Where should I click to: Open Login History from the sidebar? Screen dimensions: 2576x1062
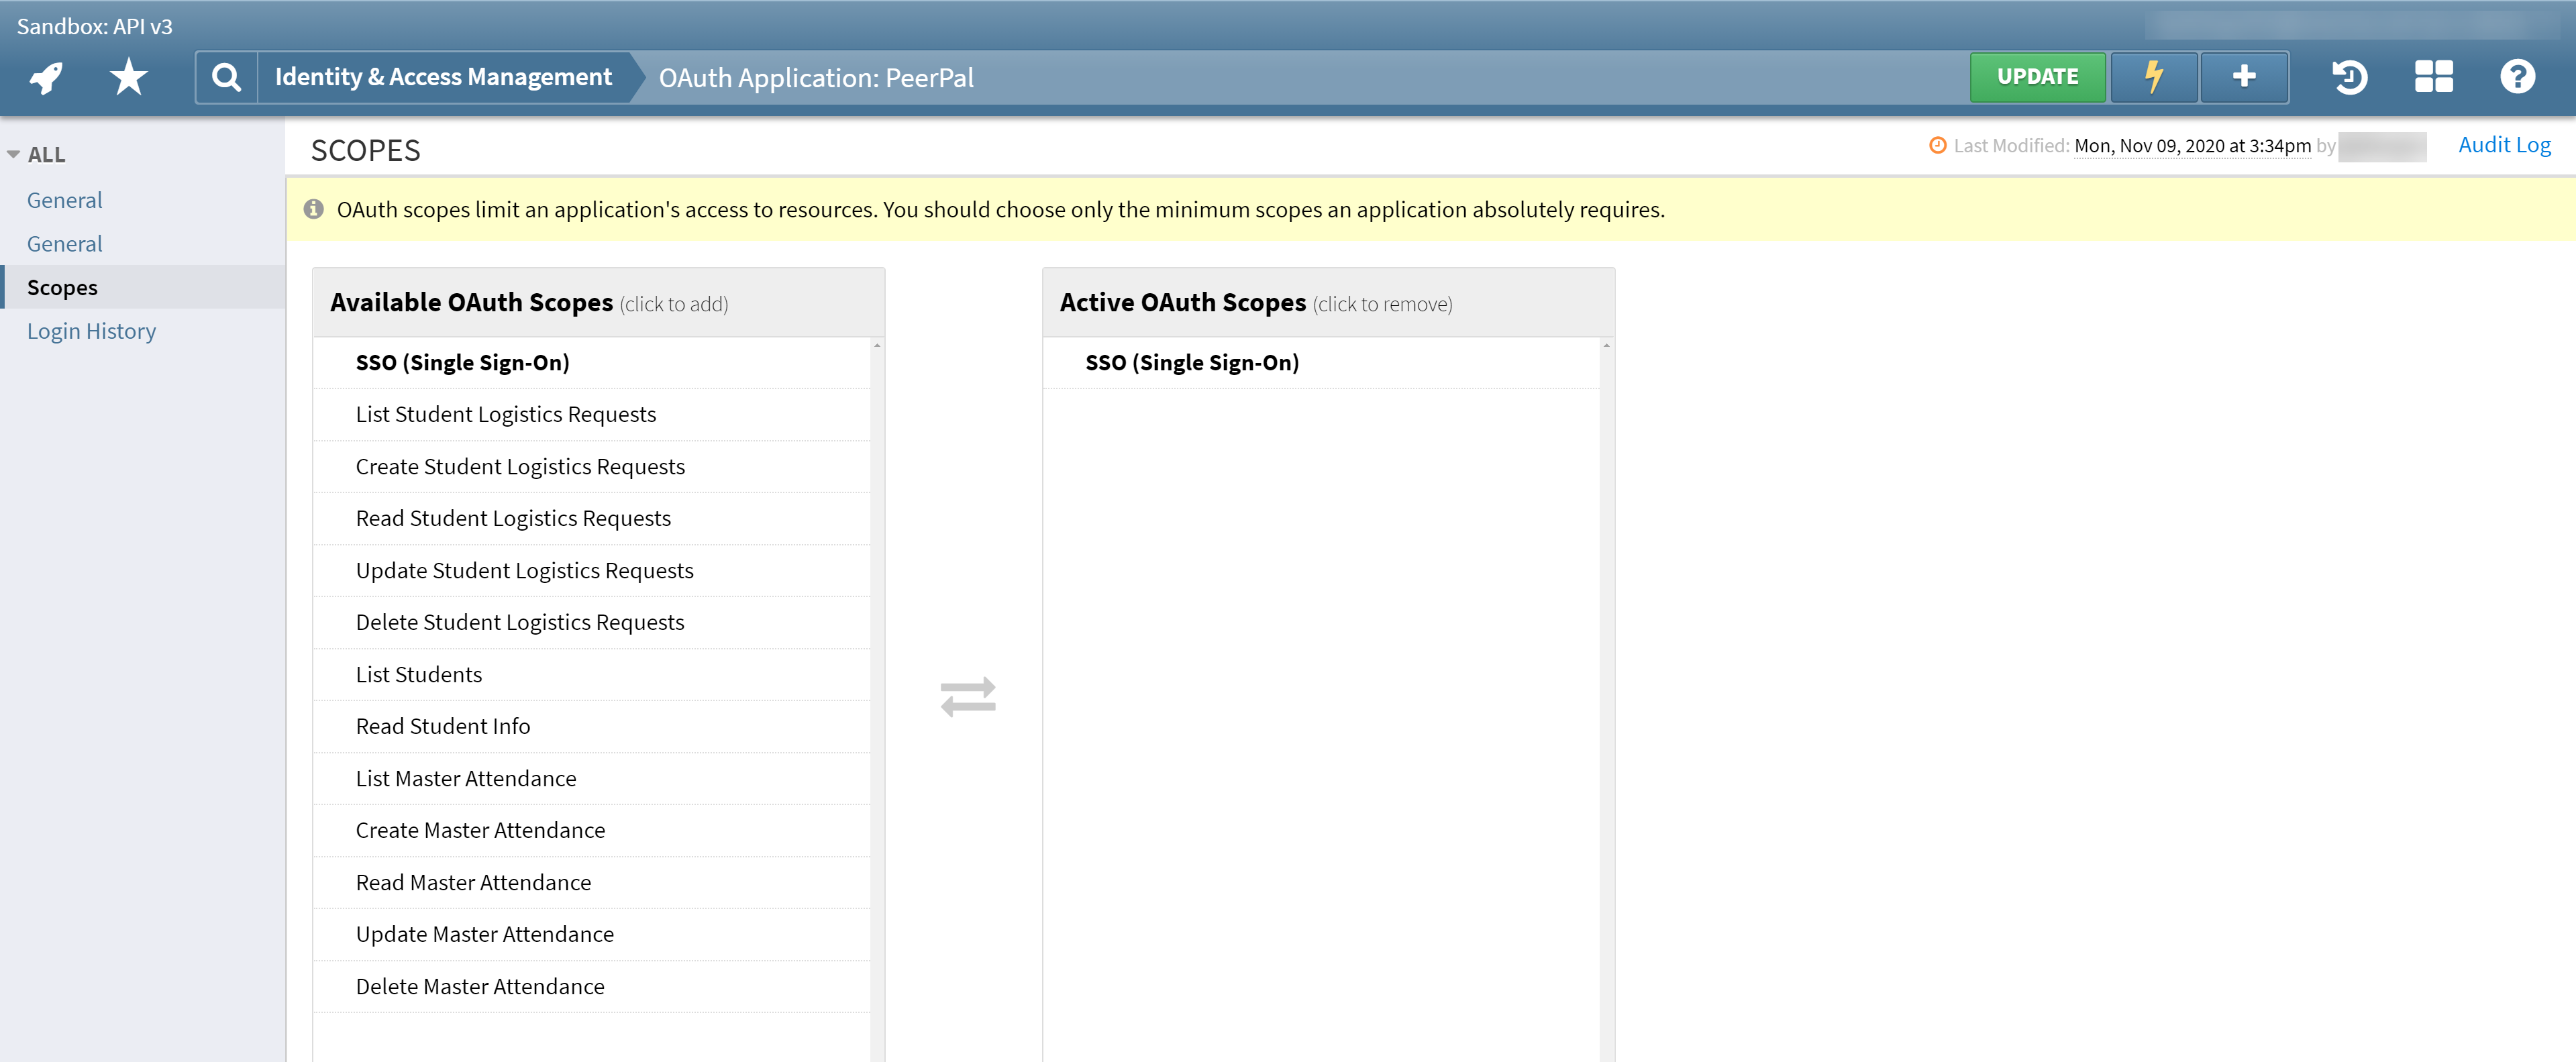(x=91, y=331)
